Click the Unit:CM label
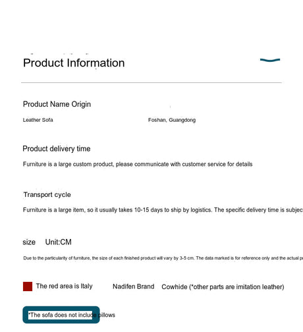This screenshot has height=332, width=303. 59,242
